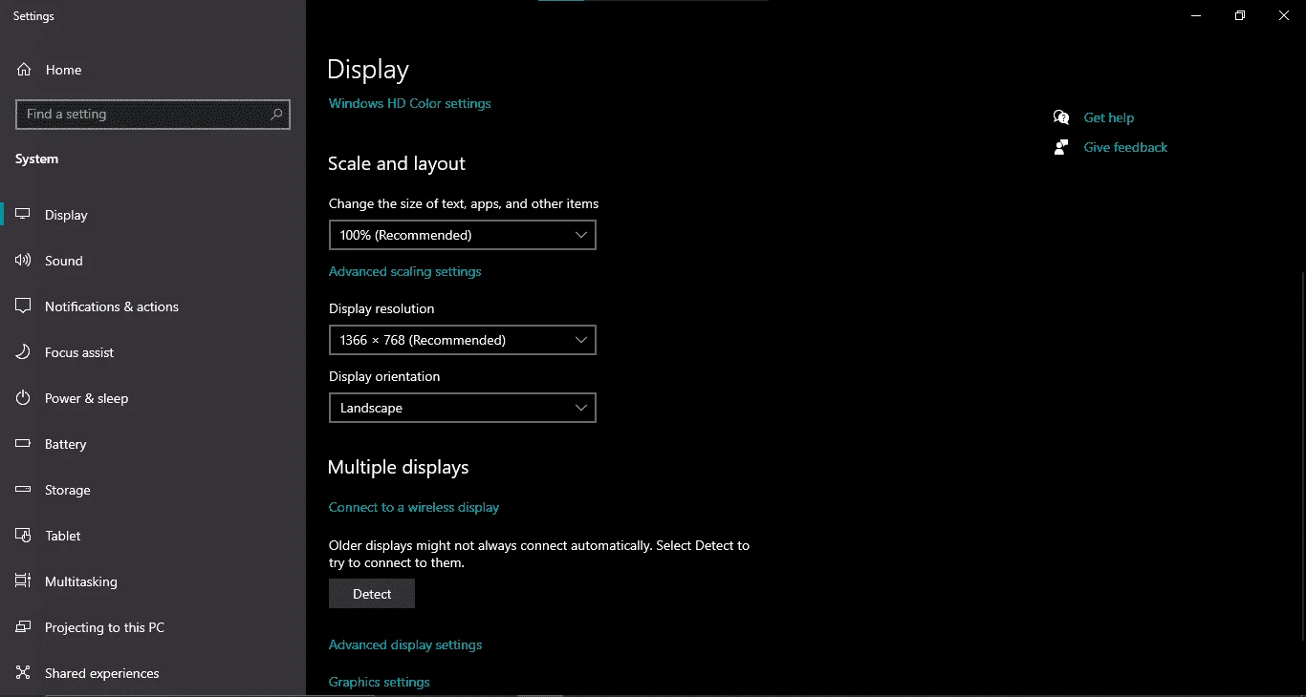Click the Multitasking icon
Image resolution: width=1306 pixels, height=697 pixels.
(x=24, y=581)
